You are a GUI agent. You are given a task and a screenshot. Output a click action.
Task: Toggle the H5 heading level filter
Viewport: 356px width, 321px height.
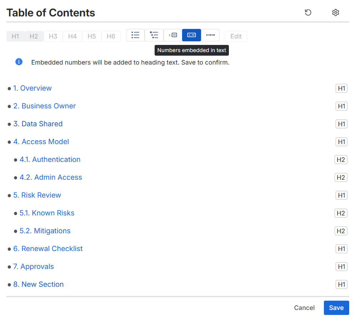click(x=92, y=36)
